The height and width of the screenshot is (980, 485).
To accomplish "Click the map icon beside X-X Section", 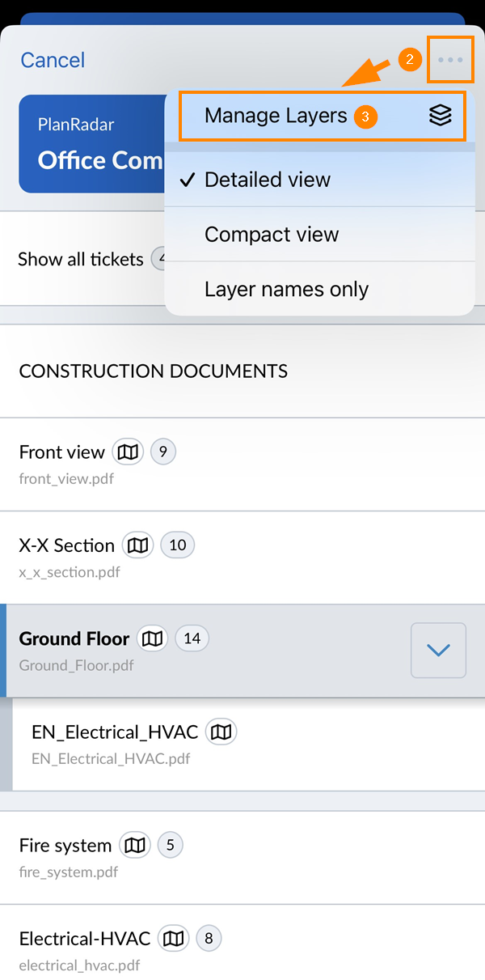I will click(137, 545).
